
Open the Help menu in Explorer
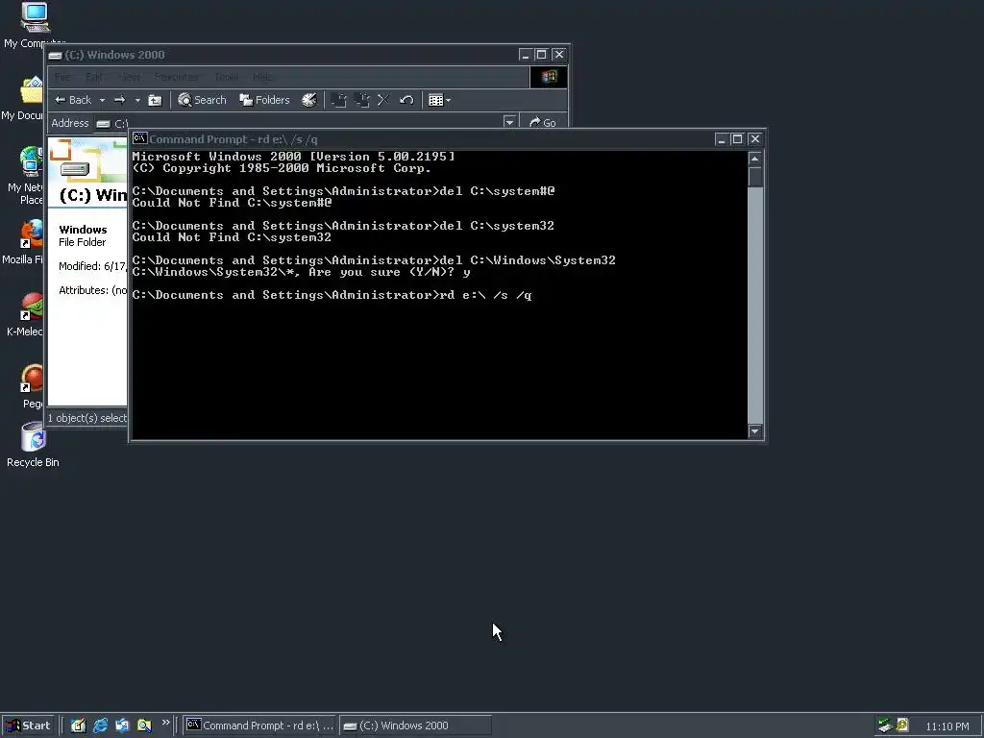pos(263,77)
